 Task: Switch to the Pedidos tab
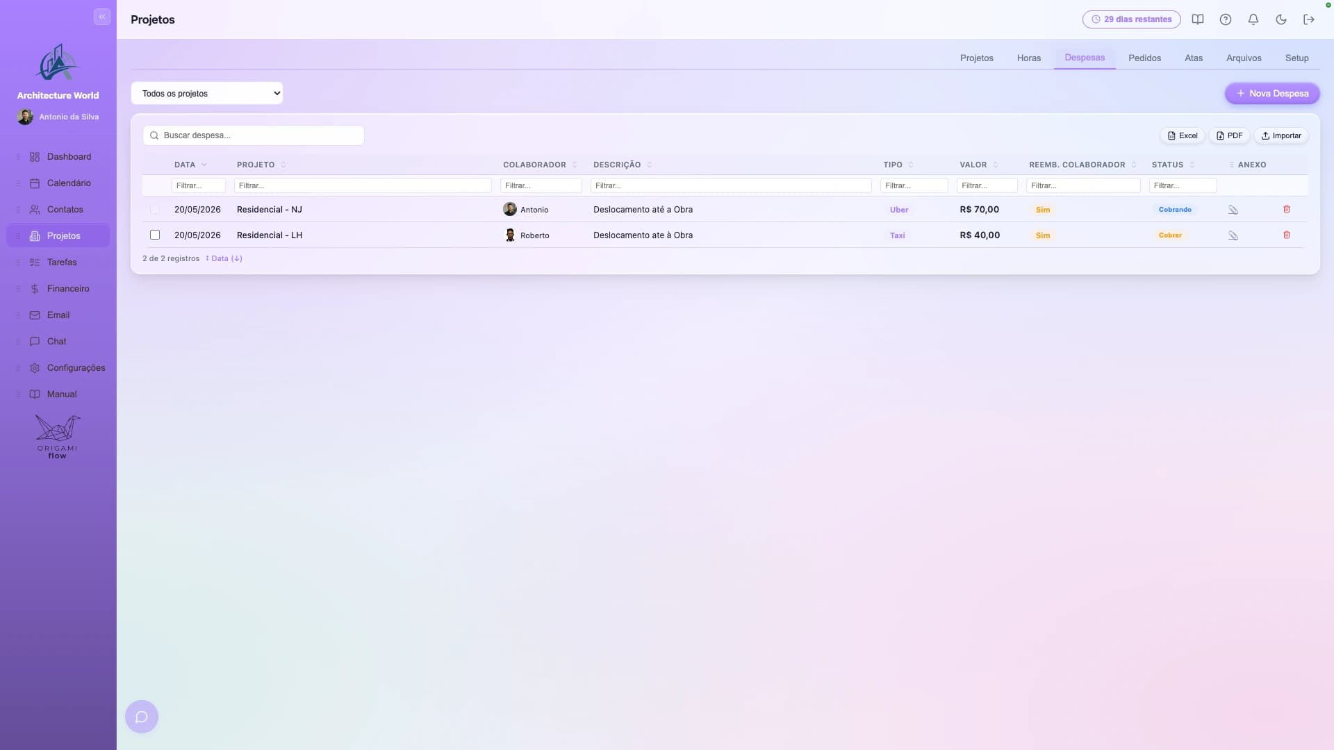coord(1144,58)
